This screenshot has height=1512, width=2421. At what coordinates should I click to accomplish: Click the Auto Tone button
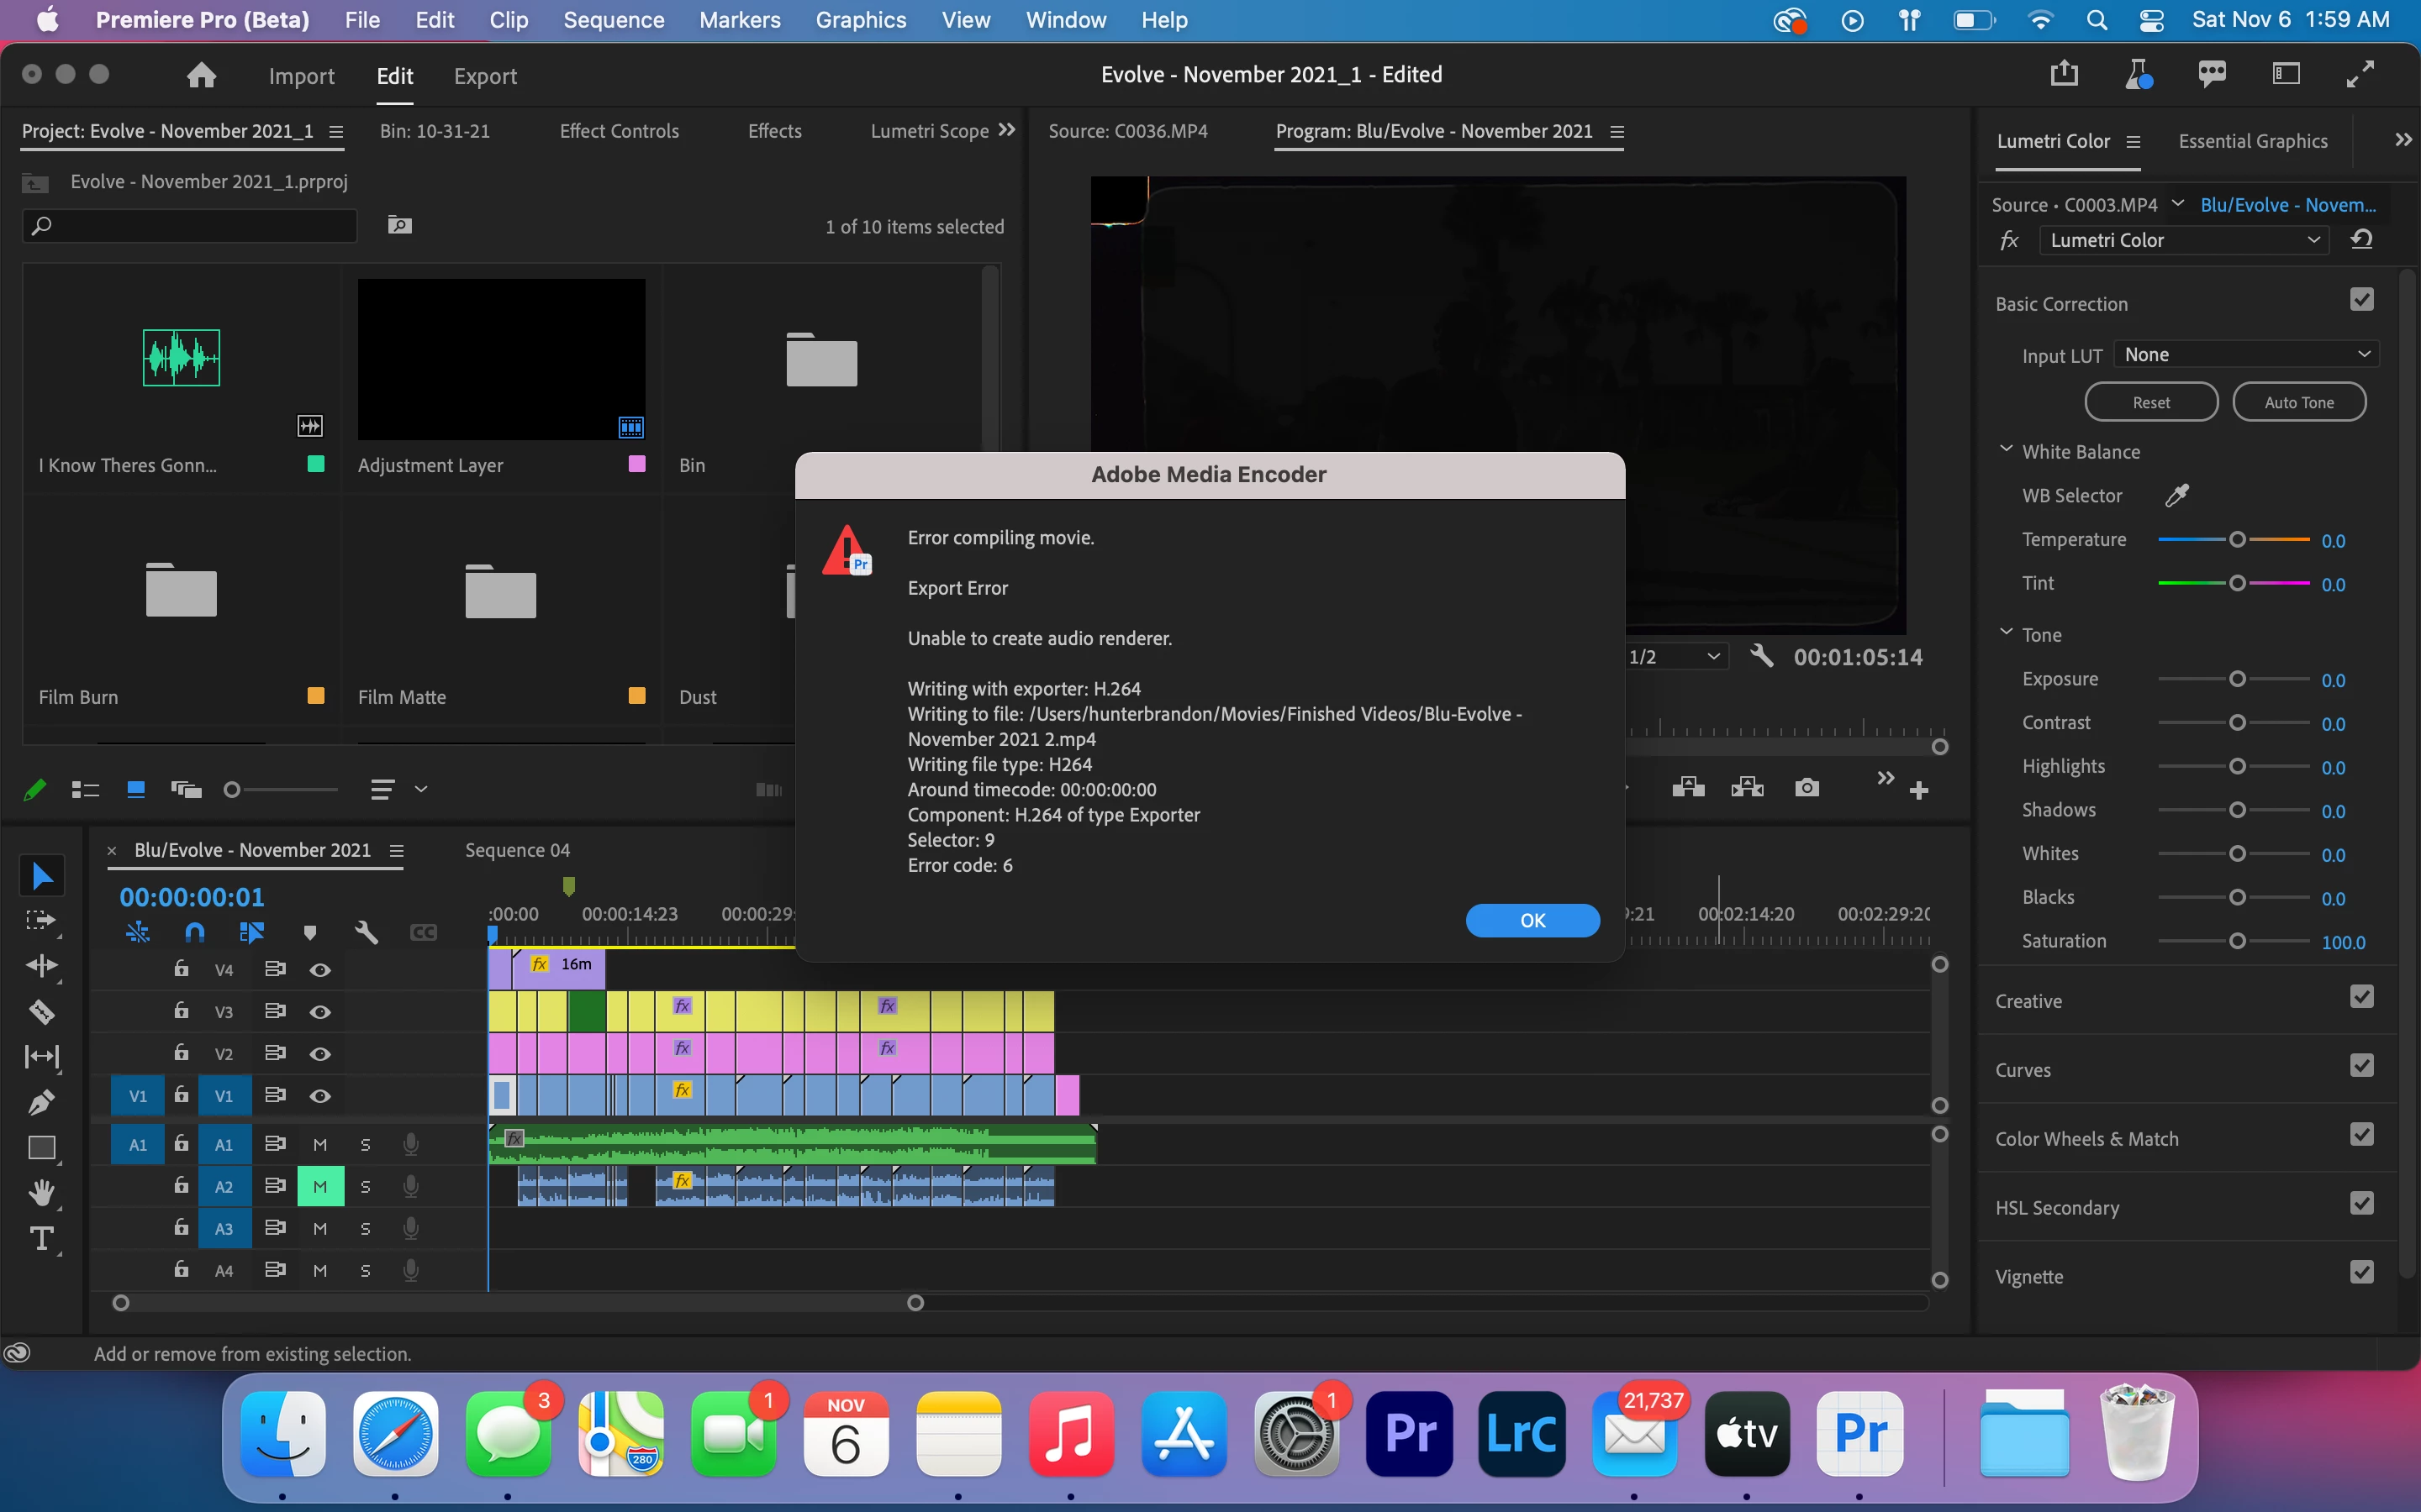[x=2298, y=402]
